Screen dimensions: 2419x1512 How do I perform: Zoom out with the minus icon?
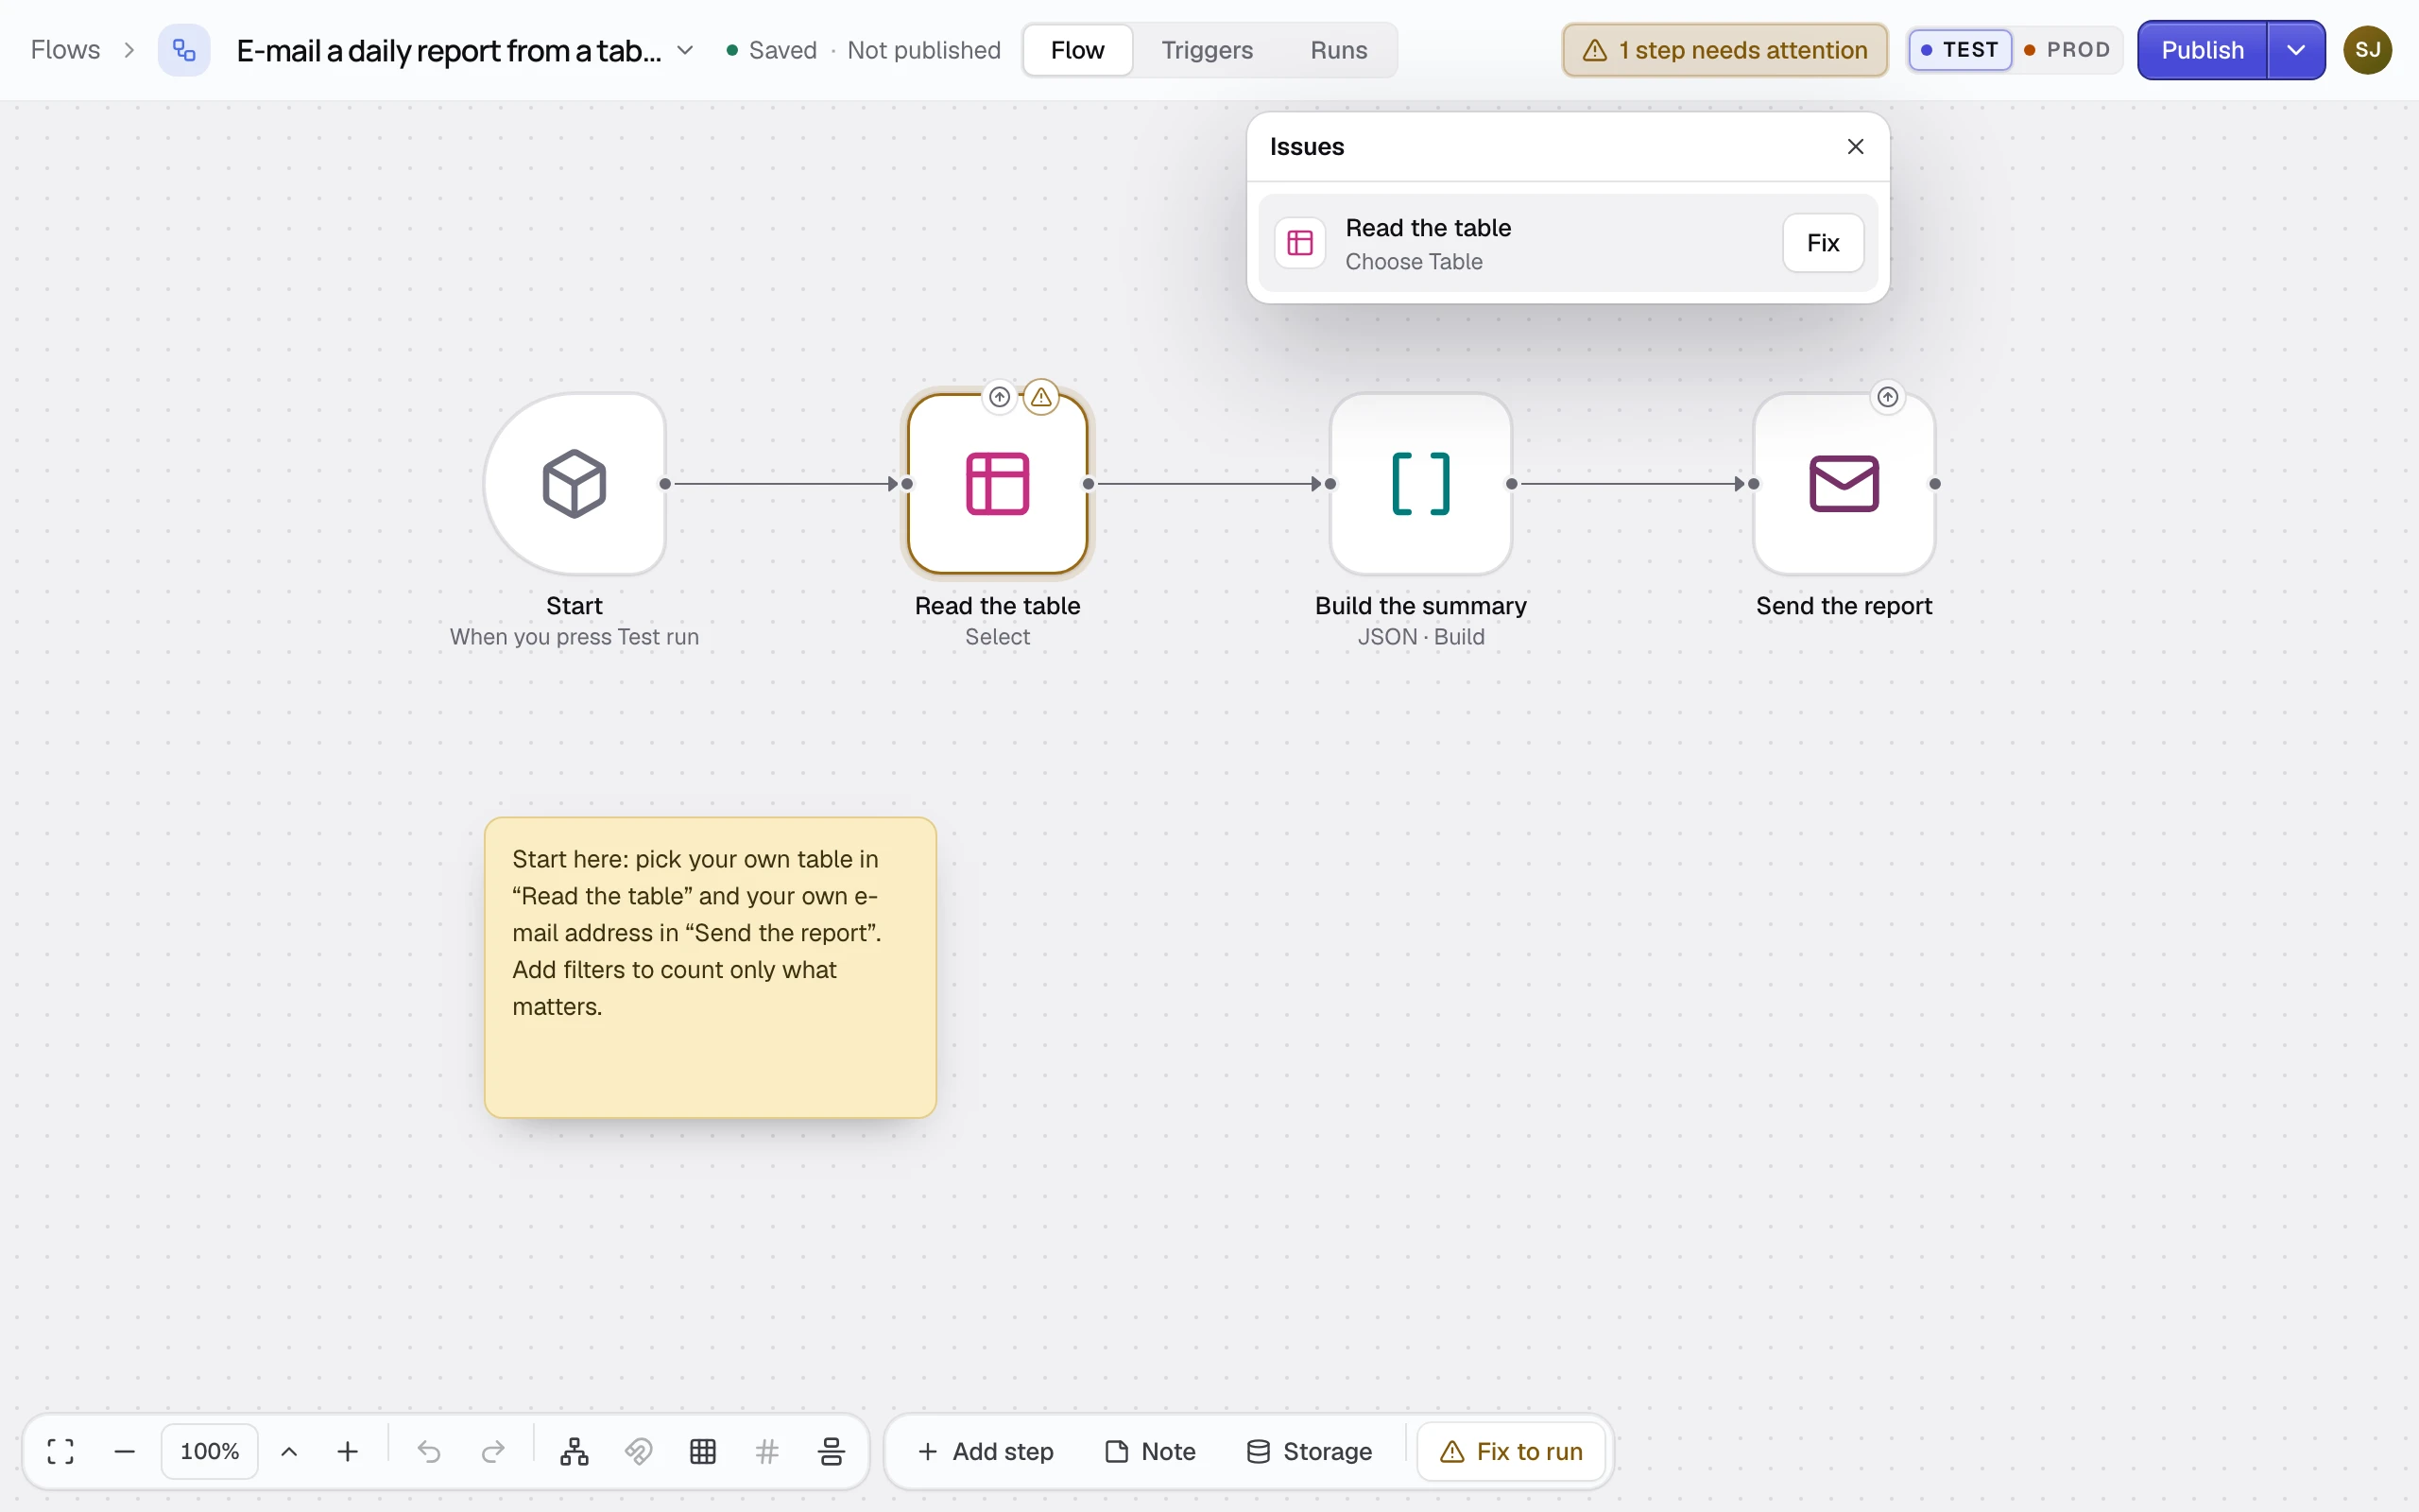point(125,1451)
